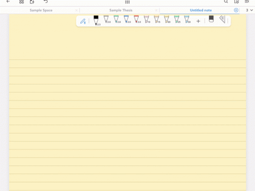This screenshot has width=255, height=191.
Task: Add a new pen with plus
Action: pos(198,21)
